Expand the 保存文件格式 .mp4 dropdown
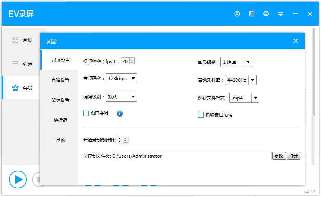 255,98
